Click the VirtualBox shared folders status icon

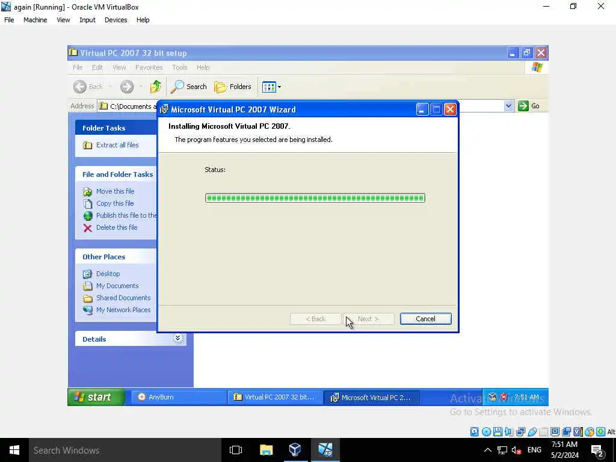[544, 432]
